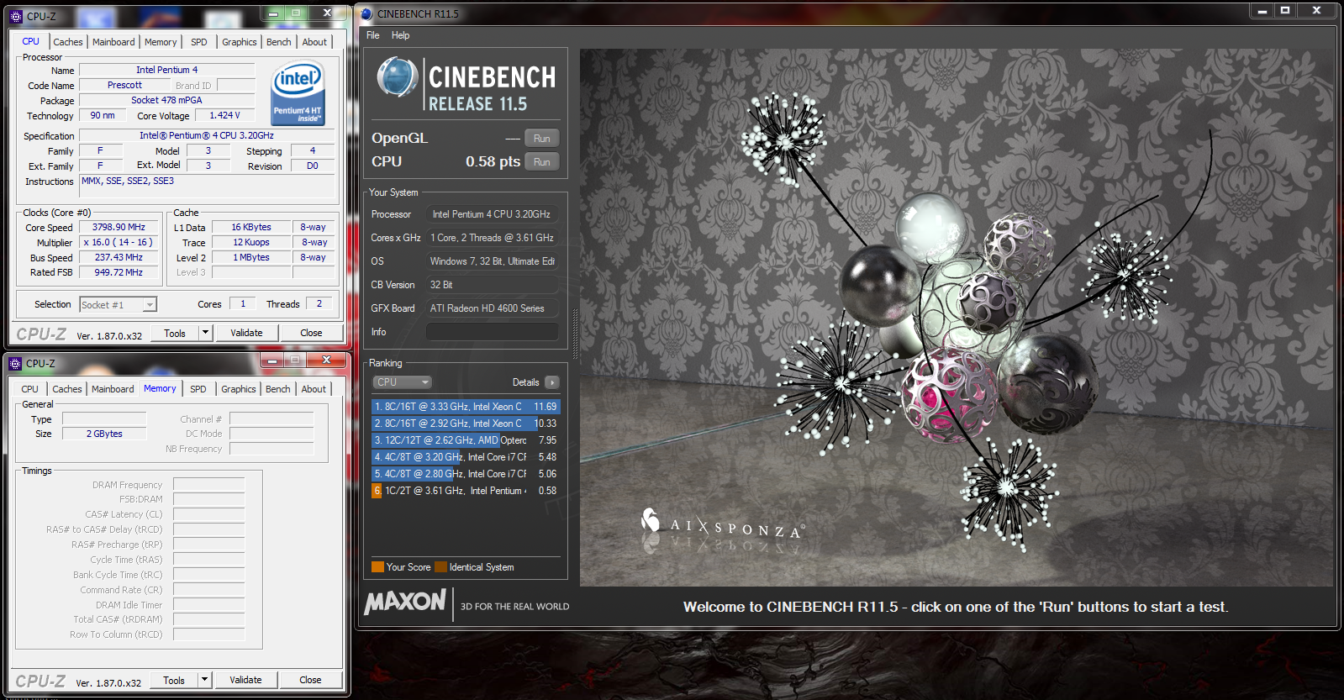Select SPD tab in bottom CPU-Z window
This screenshot has height=700, width=1344.
pyautogui.click(x=198, y=389)
